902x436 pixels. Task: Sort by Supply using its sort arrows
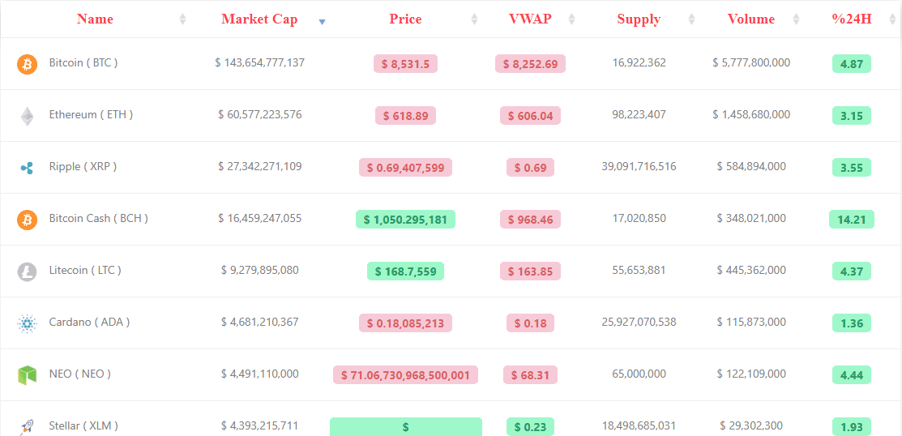[691, 19]
